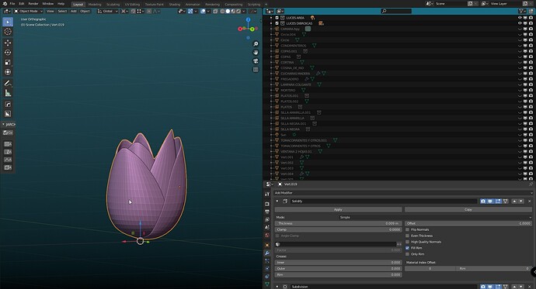Open the Output properties tab icon
The height and width of the screenshot is (289, 536).
coord(267,212)
